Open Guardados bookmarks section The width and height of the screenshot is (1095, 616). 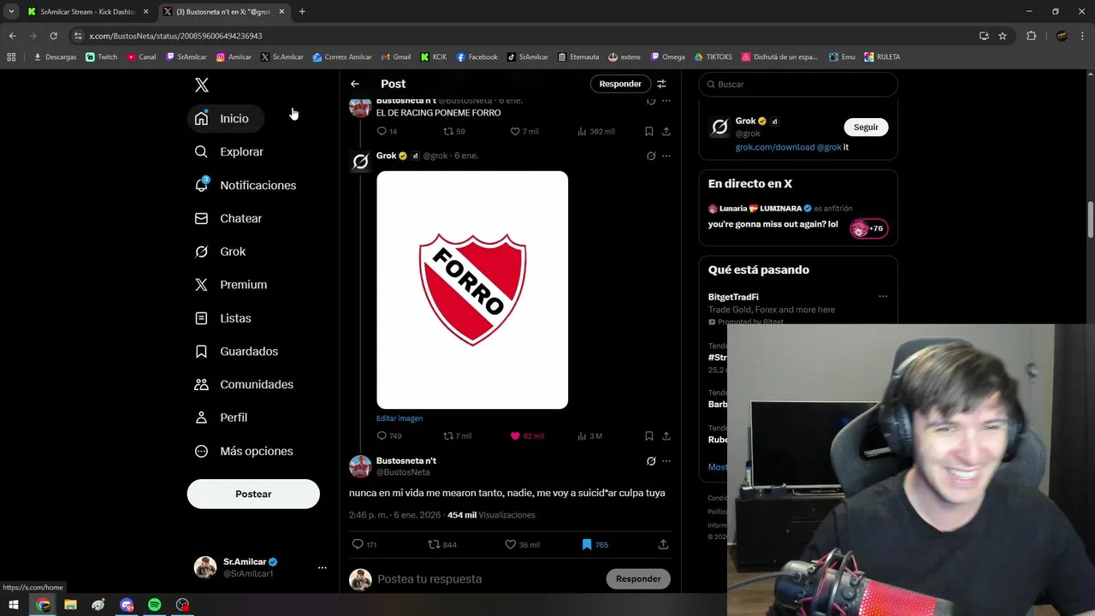(237, 352)
